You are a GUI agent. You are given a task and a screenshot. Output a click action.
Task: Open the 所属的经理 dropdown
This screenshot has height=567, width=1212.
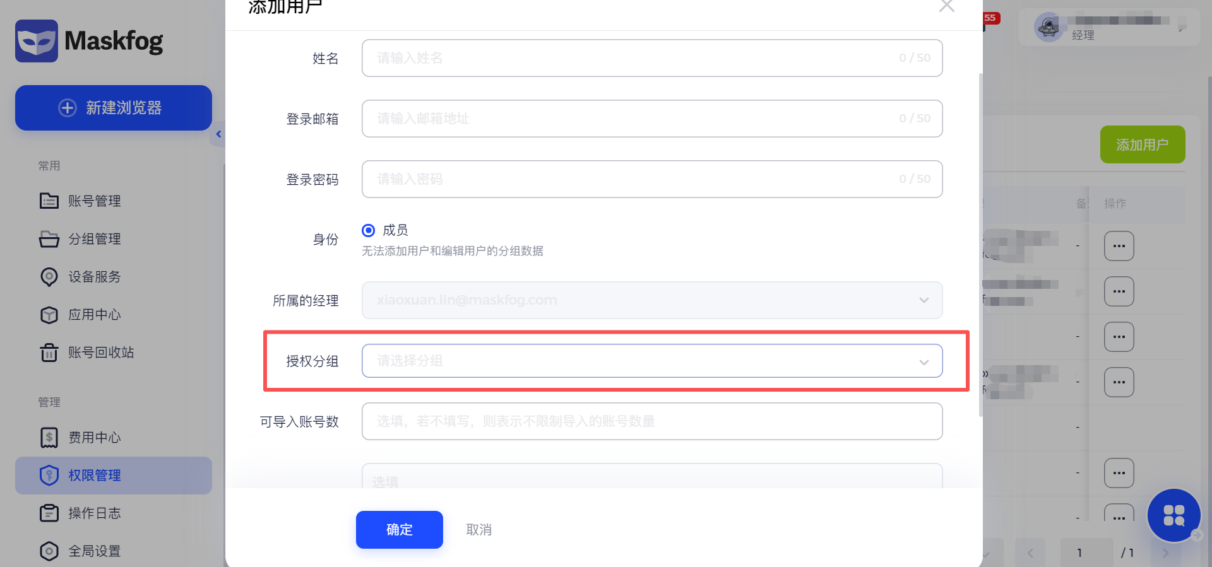[652, 300]
